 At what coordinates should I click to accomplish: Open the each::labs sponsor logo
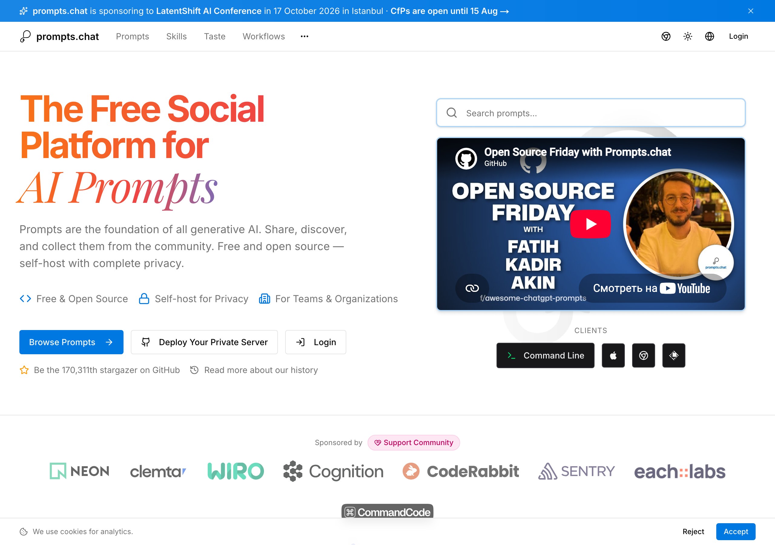pos(679,471)
